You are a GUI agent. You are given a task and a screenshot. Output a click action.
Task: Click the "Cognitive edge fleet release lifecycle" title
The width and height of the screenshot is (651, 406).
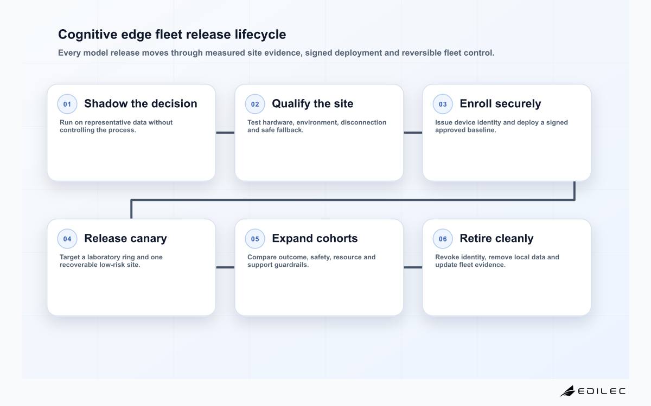[172, 35]
